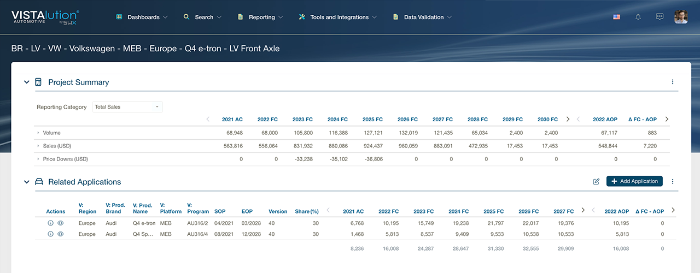
Task: Click the 2025 FC header in Project Summary
Action: point(372,119)
